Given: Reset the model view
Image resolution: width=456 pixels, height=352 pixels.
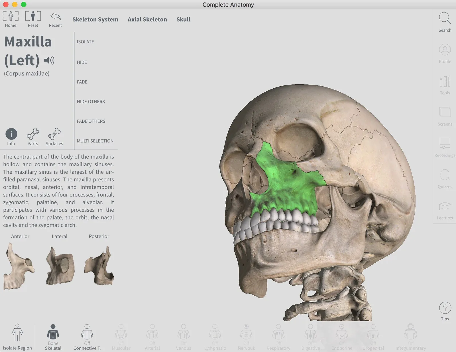Looking at the screenshot, I should (33, 16).
